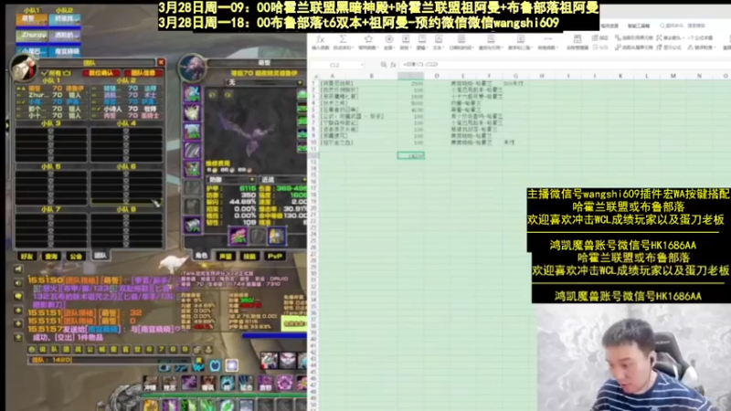
Task: Click the glowing white stance icon
Action: (232, 365)
